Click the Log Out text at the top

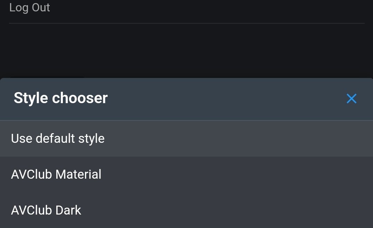[x=30, y=8]
